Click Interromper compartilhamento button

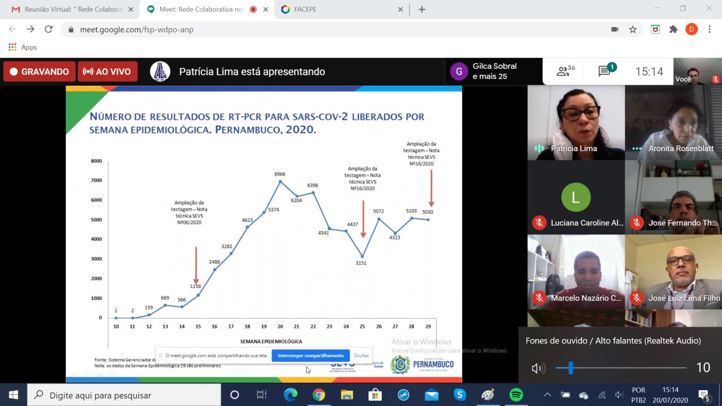pyautogui.click(x=310, y=355)
